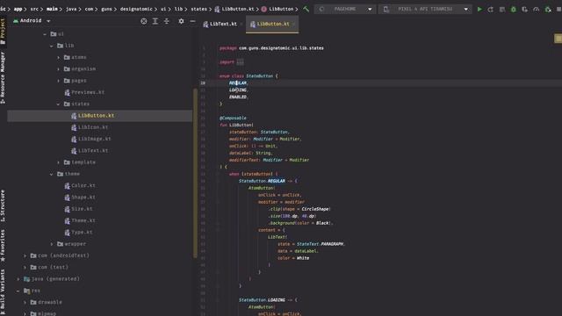
Task: Expand the drawable folder arrow
Action: pyautogui.click(x=25, y=302)
